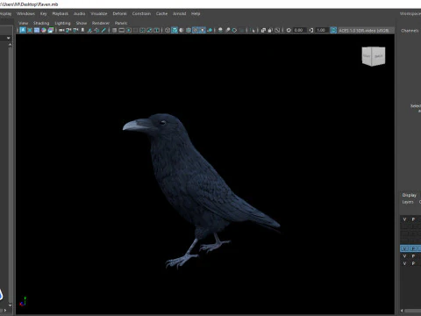The image size is (421, 316).
Task: Open the viewport Lighting menu
Action: point(62,23)
